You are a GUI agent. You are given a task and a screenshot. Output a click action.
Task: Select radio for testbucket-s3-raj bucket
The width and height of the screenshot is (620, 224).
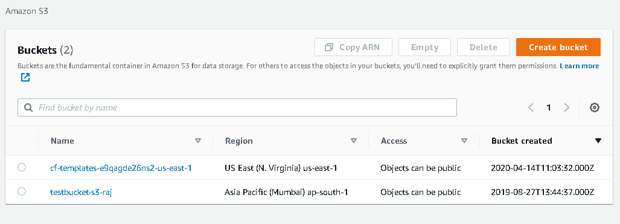coord(22,191)
